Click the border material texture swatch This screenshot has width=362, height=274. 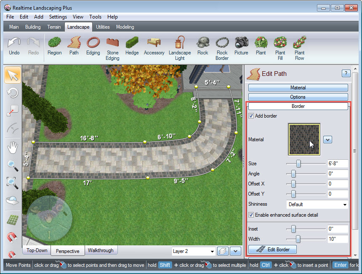pyautogui.click(x=304, y=140)
